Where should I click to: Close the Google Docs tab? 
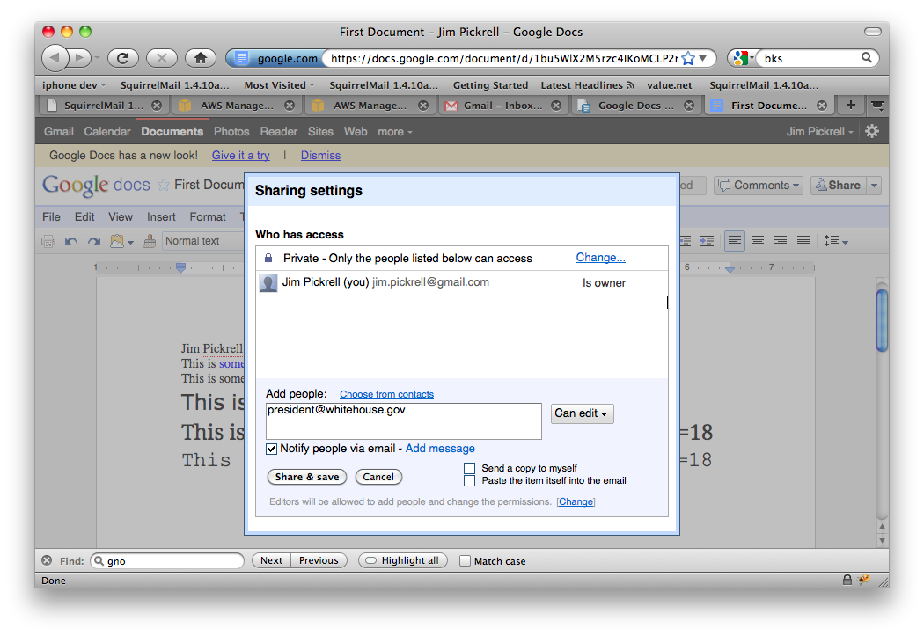coord(689,106)
